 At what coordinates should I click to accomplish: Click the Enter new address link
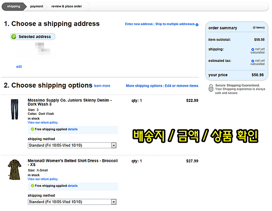[x=139, y=24]
